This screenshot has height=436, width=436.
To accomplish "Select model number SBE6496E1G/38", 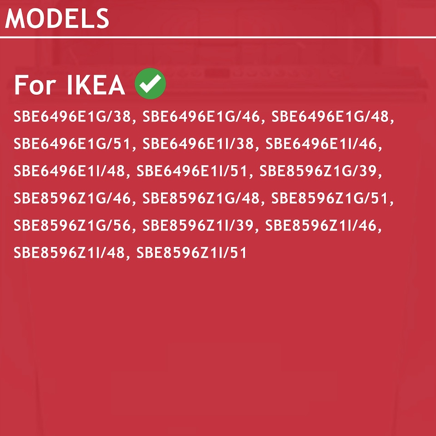I will pyautogui.click(x=73, y=117).
